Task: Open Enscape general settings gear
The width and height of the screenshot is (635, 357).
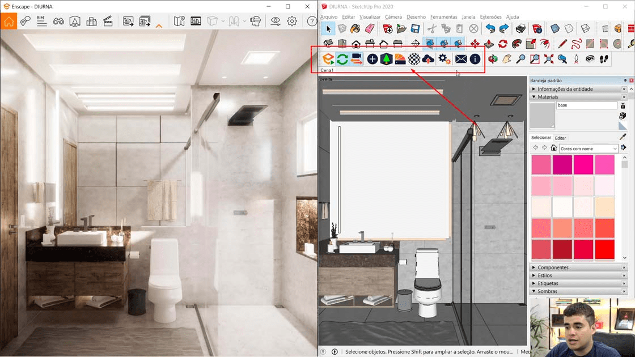Action: tap(292, 21)
